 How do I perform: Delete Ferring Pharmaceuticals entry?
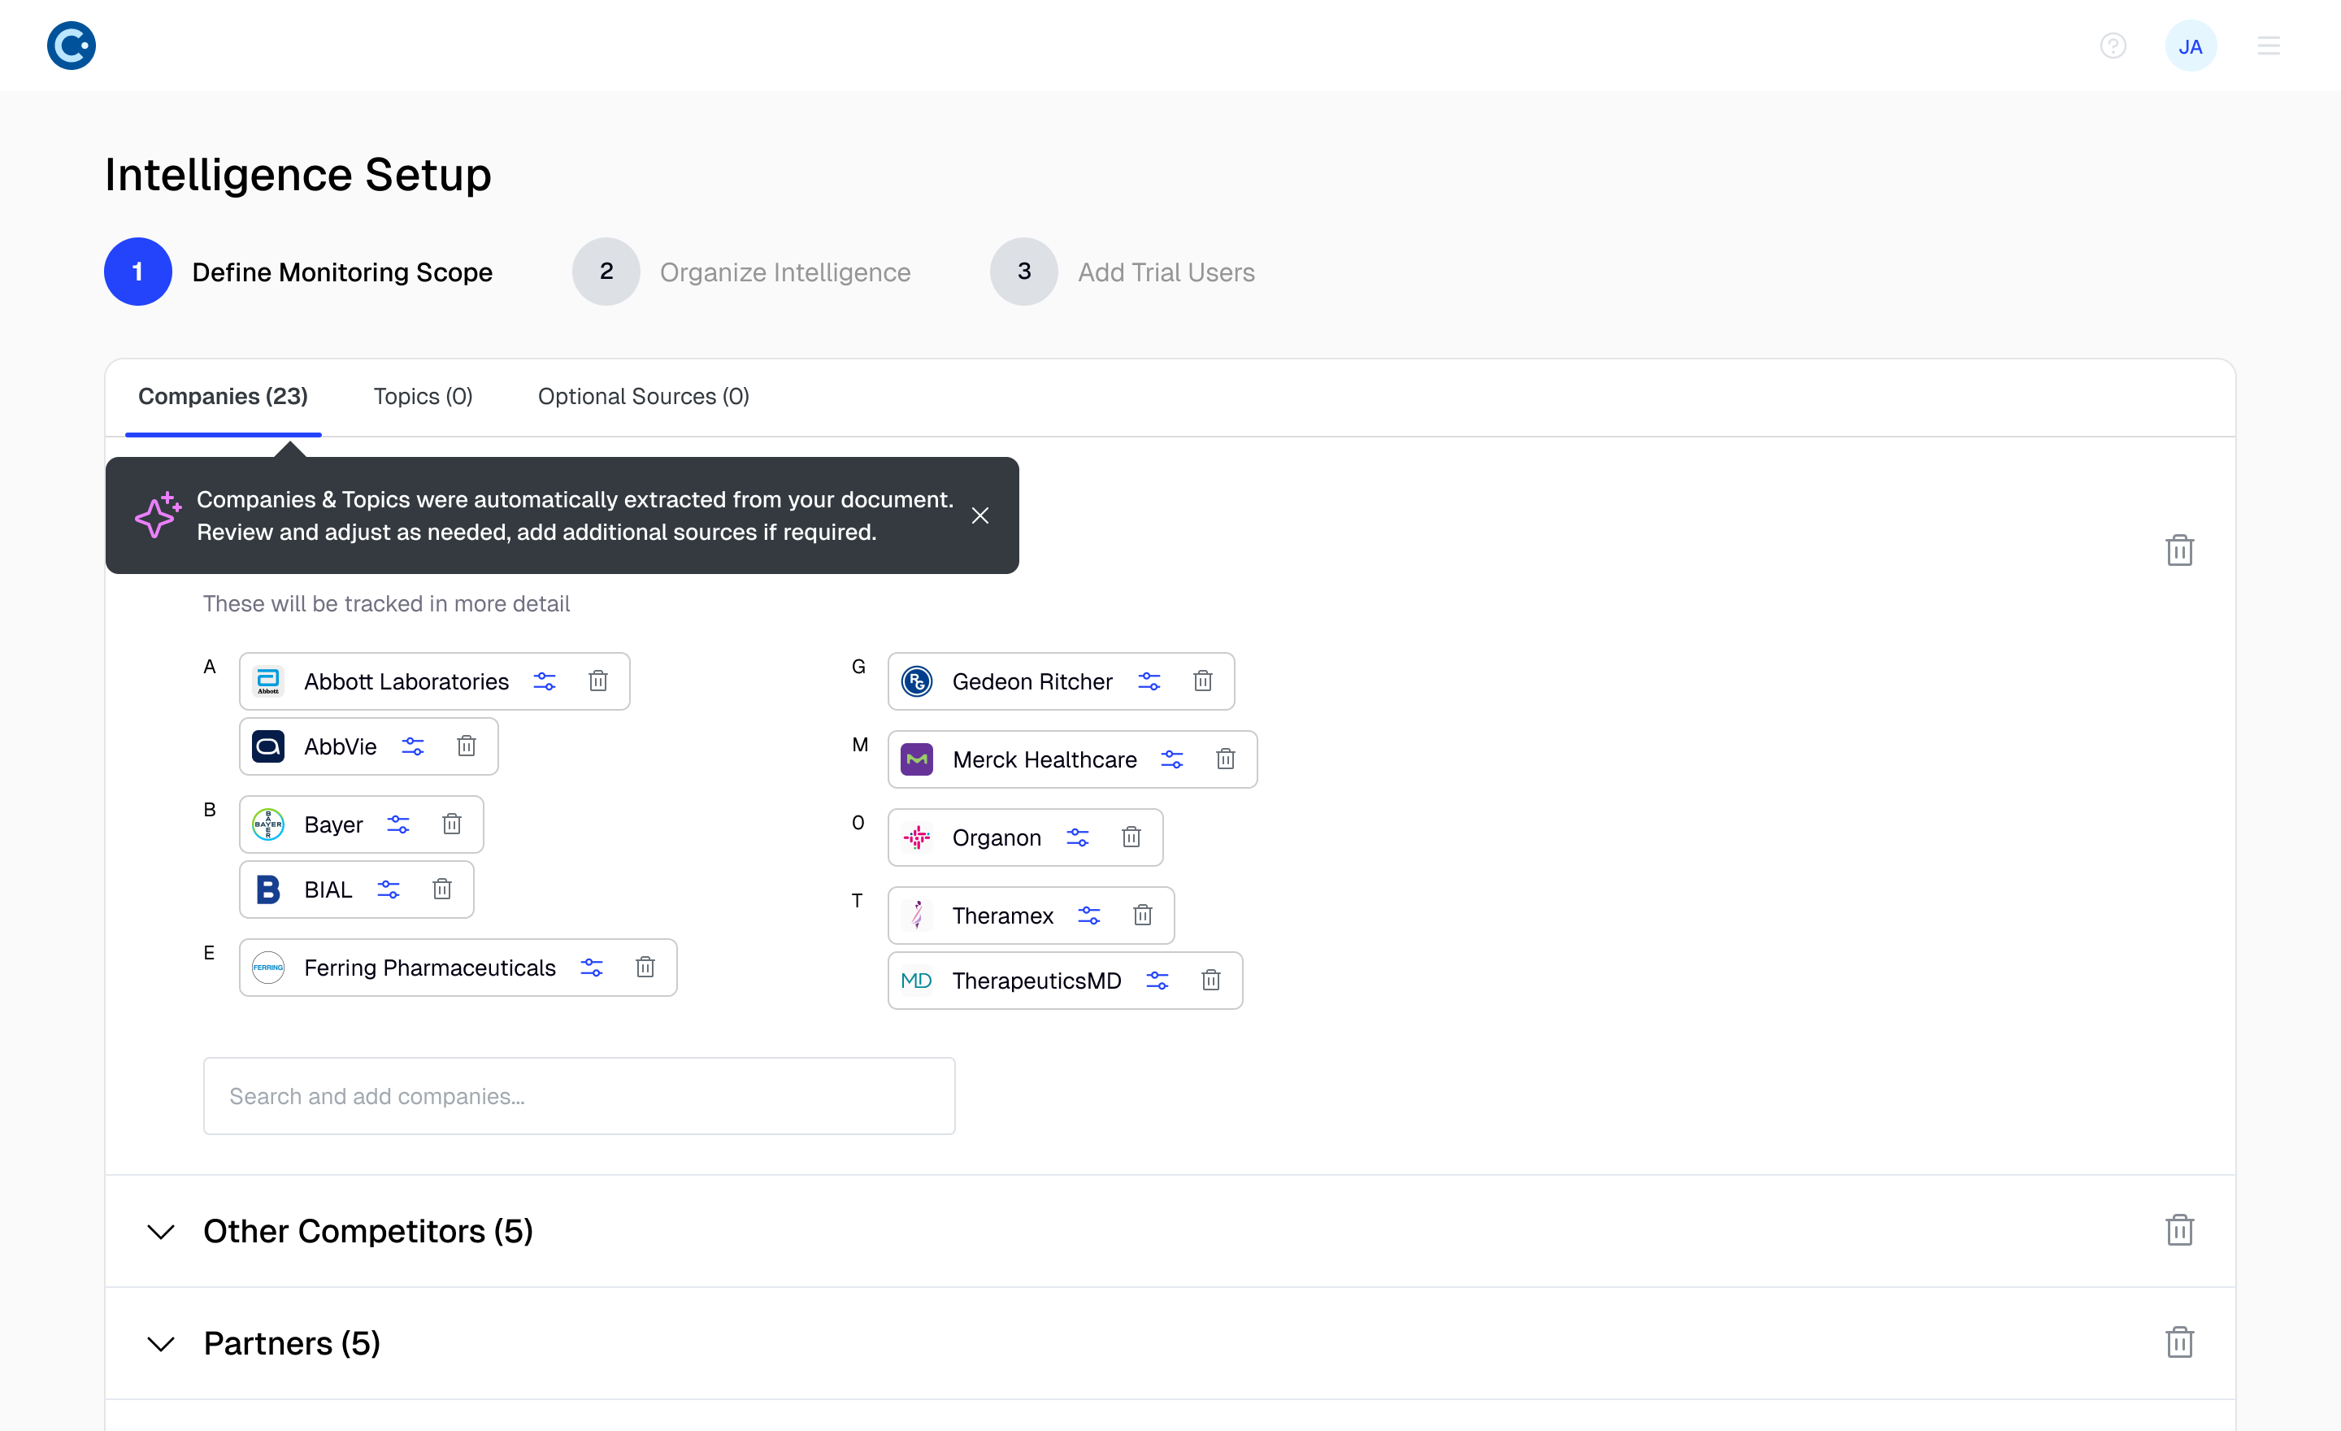pyautogui.click(x=645, y=968)
